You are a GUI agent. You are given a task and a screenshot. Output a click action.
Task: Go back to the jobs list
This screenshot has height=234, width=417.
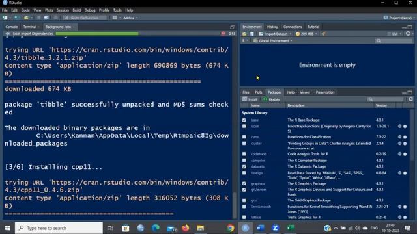pyautogui.click(x=7, y=34)
